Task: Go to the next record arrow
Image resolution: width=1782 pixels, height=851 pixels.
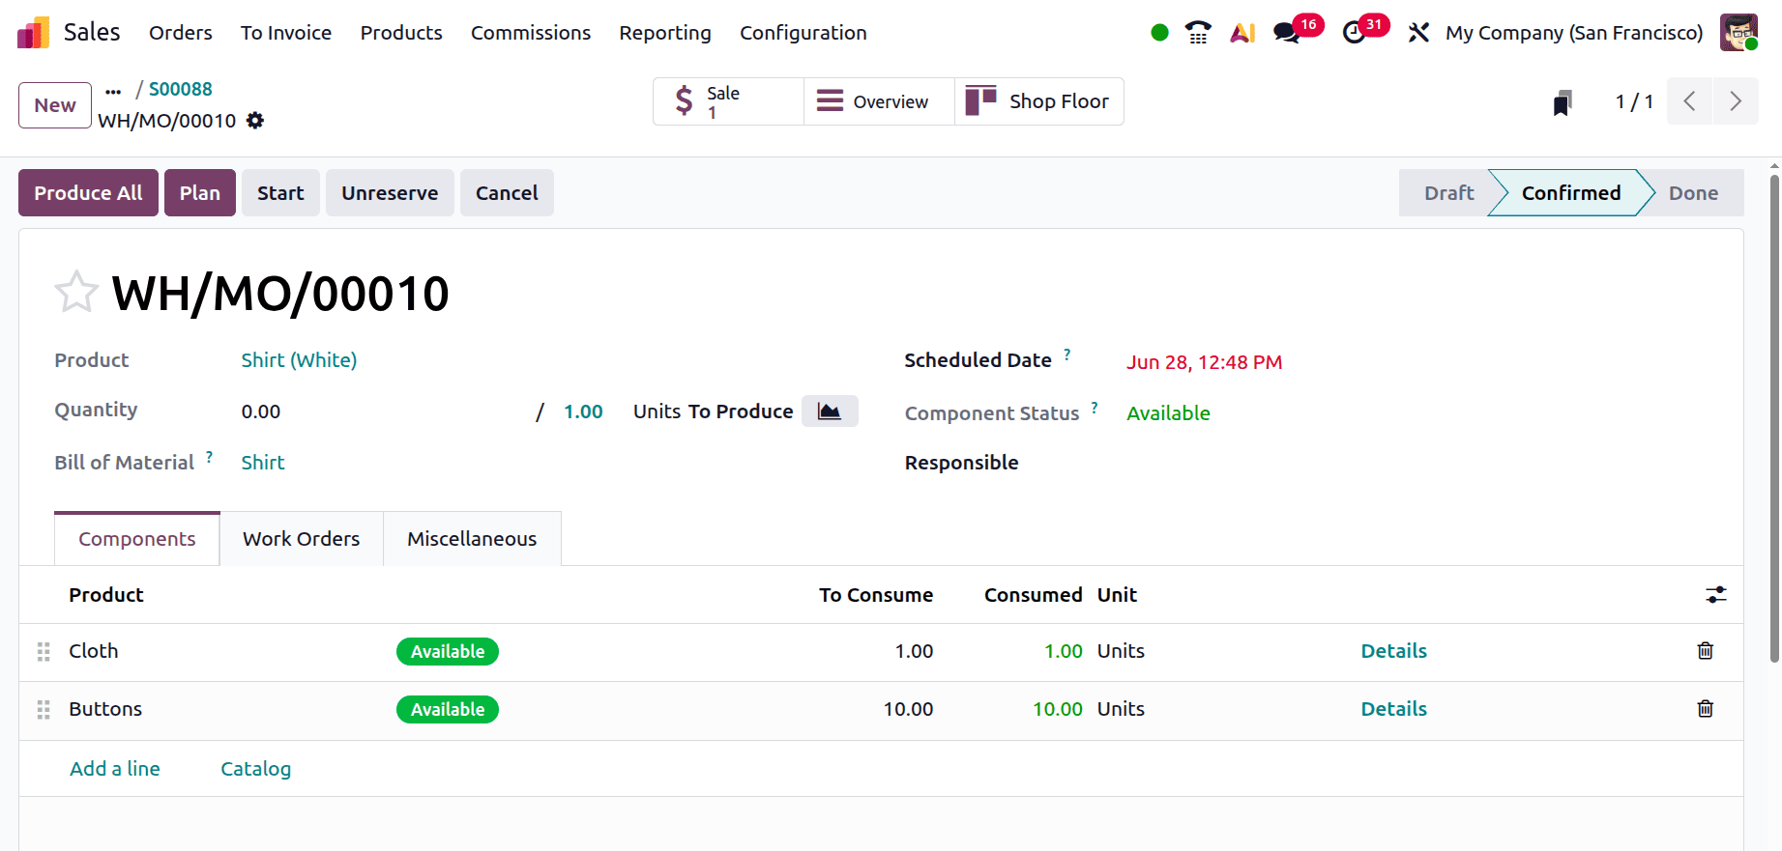Action: point(1736,101)
